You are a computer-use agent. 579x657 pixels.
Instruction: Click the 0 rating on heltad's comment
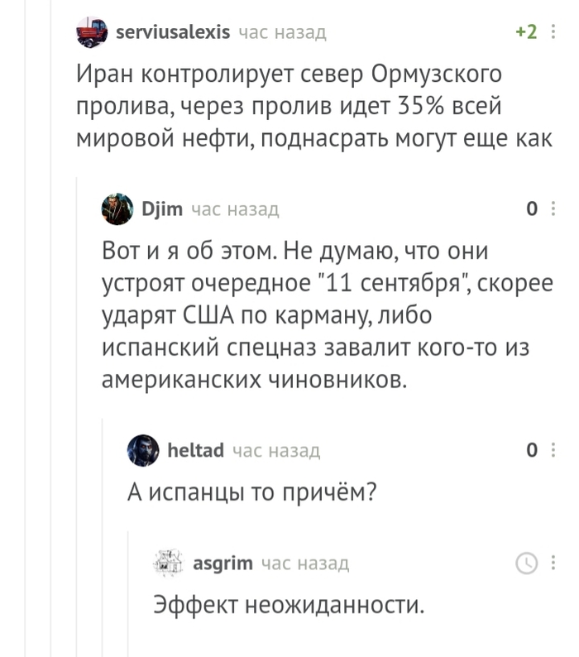tap(532, 450)
